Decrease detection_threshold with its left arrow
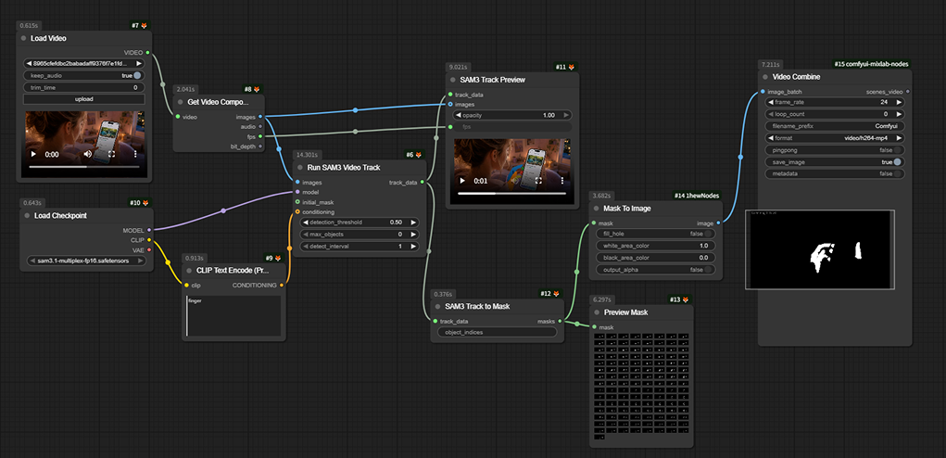Viewport: 946px width, 458px height. click(x=306, y=223)
